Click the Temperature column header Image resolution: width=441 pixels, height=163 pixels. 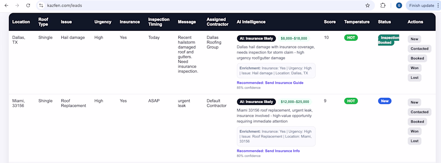point(357,22)
